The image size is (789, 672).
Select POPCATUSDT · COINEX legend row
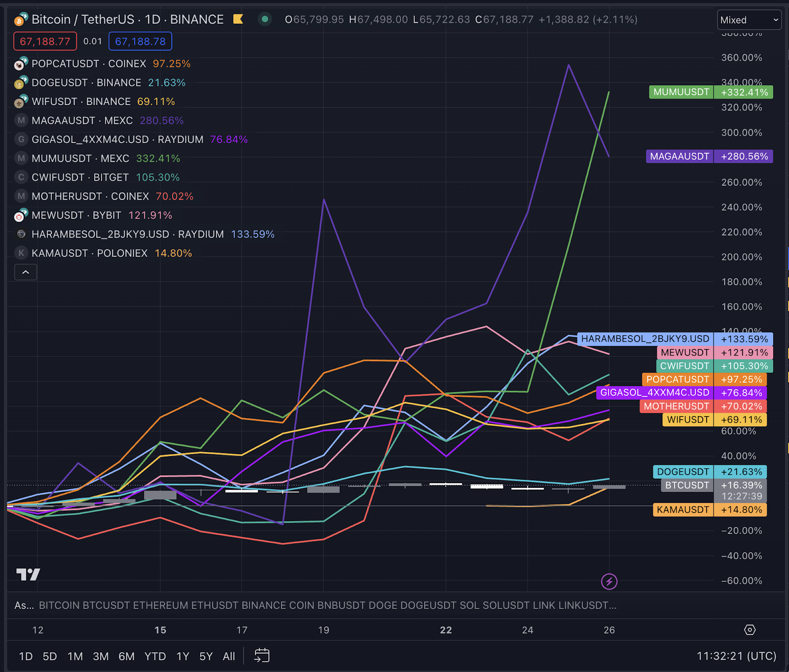[x=103, y=64]
